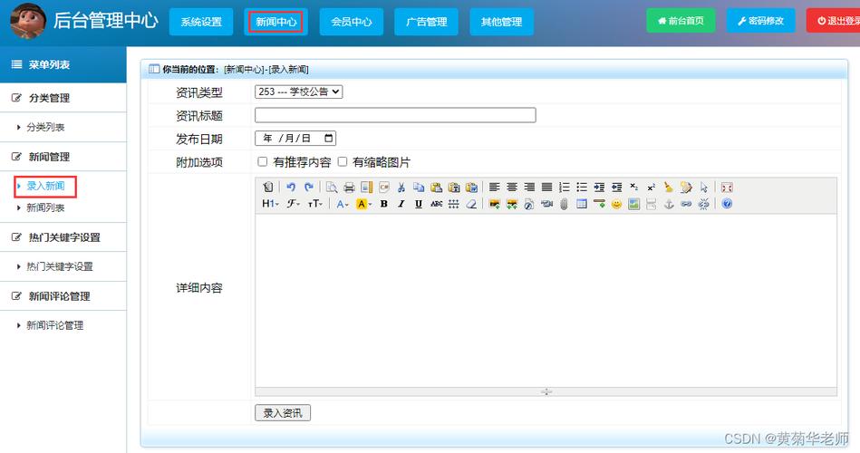Open 其他管理 in top navigation

point(501,22)
